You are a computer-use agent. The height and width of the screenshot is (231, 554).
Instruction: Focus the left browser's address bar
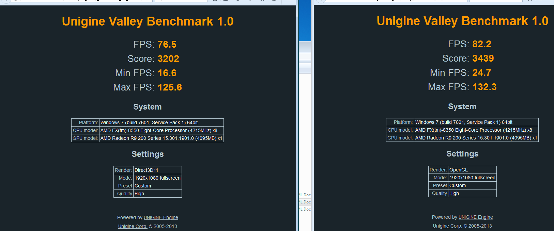click(x=85, y=1)
